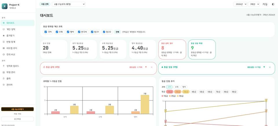The height and width of the screenshot is (126, 278).
Task: Open exam selector 6월 수능모의 (확정)
Action: point(68,4)
